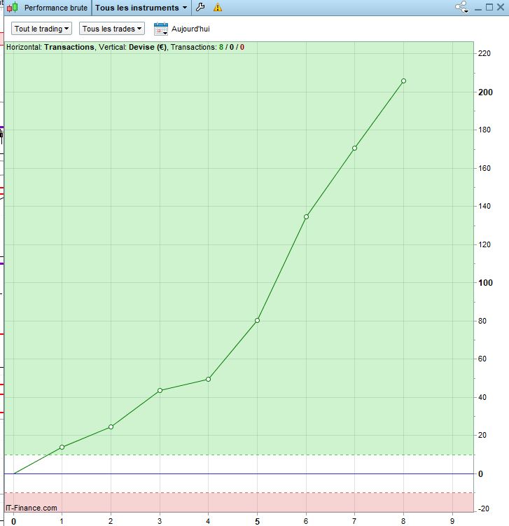Open the Tout le trading dropdown

coord(41,29)
